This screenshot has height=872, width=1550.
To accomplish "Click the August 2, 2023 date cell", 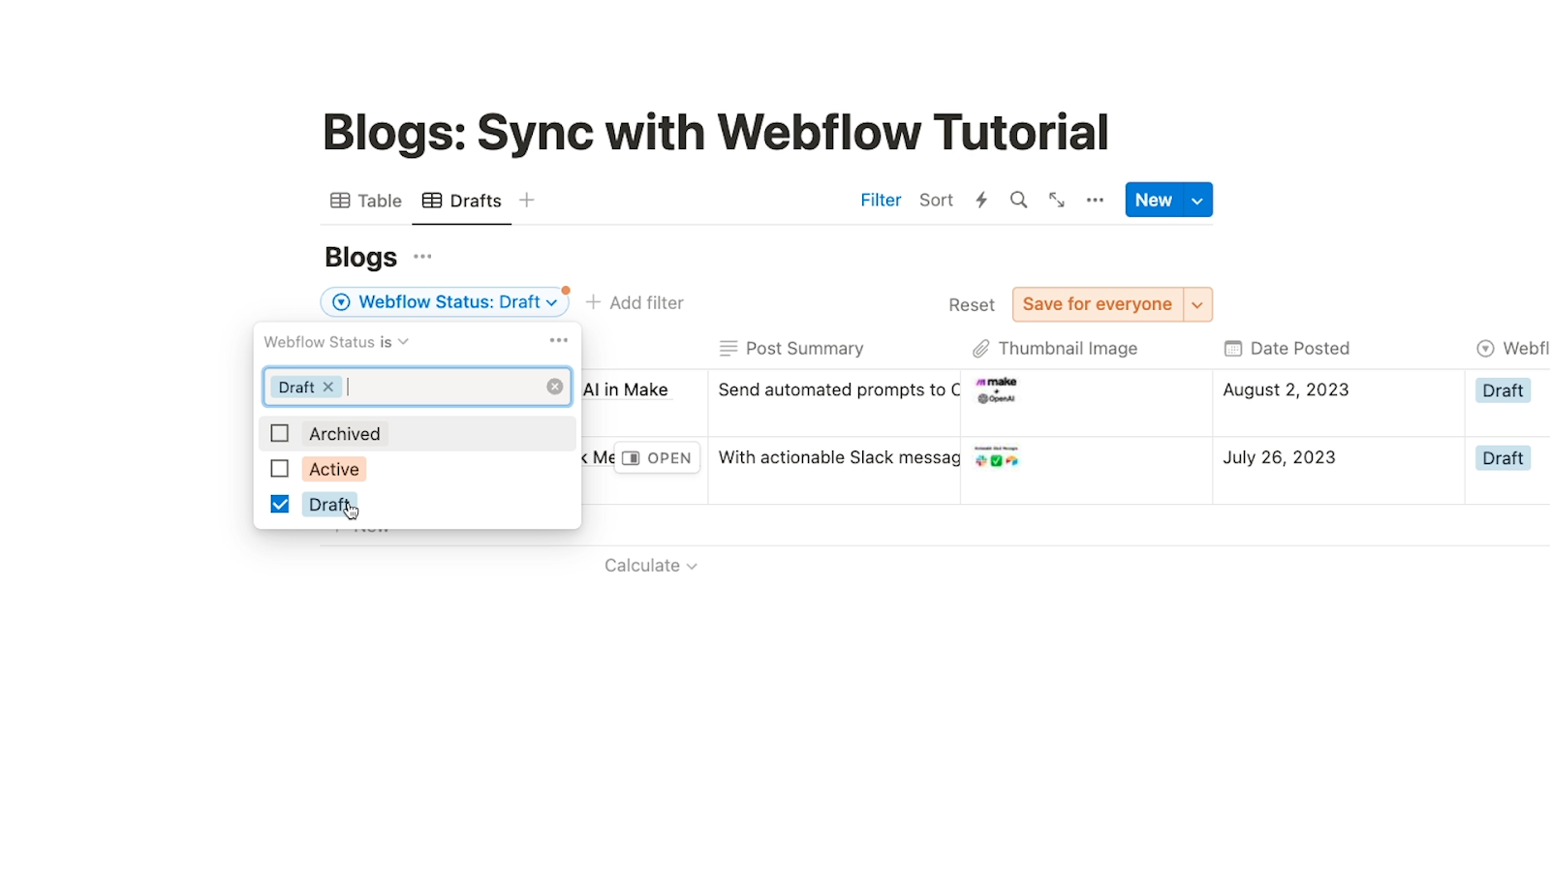I will click(1338, 402).
